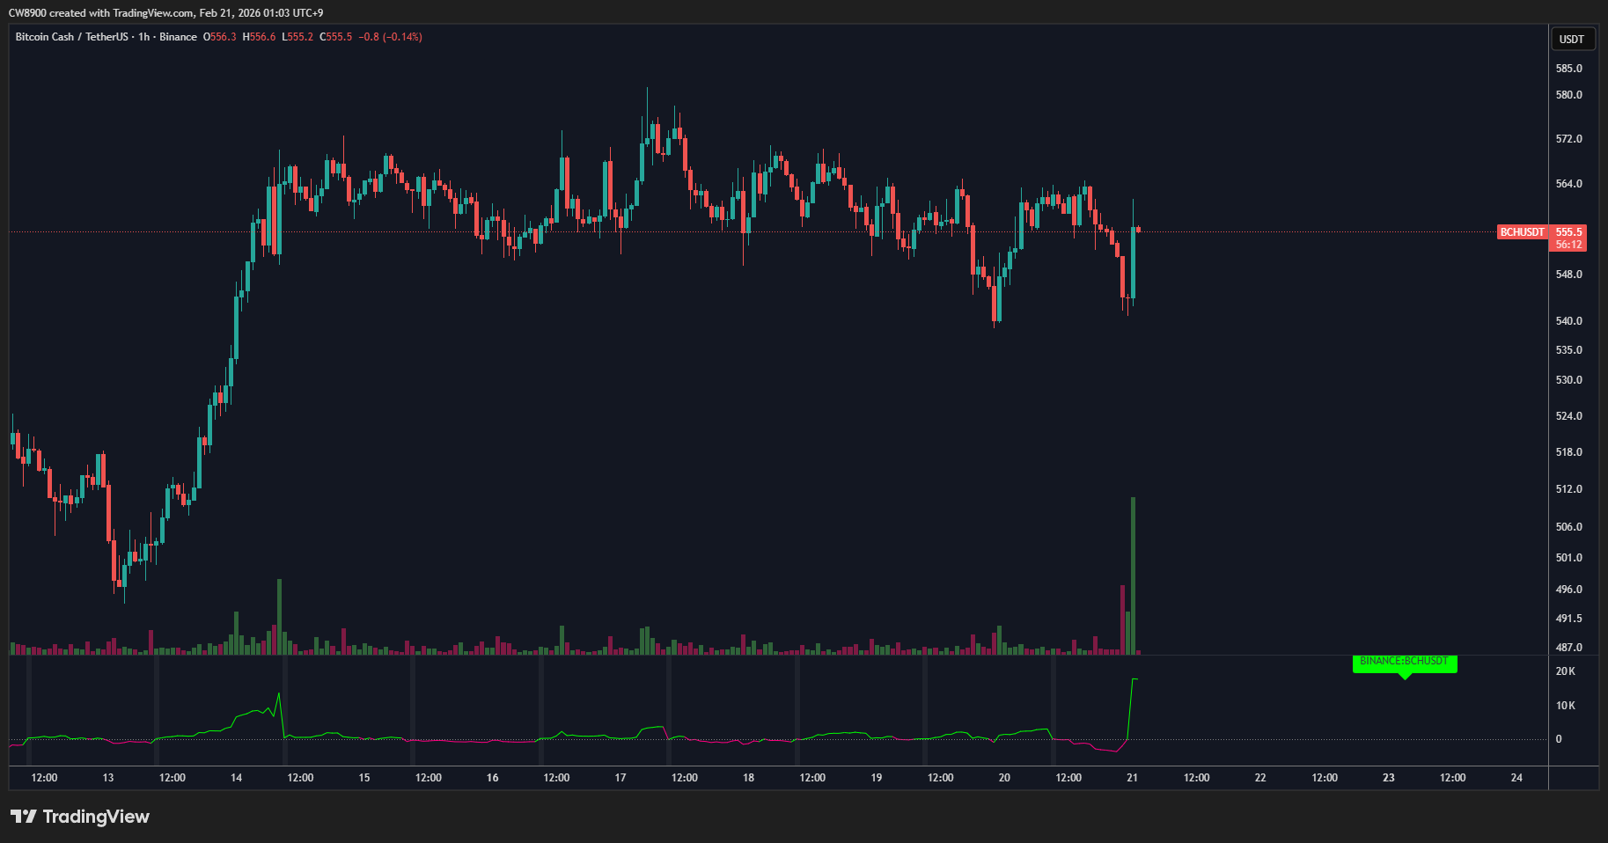Click the date 24 on time axis
Viewport: 1608px width, 843px height.
(1516, 778)
